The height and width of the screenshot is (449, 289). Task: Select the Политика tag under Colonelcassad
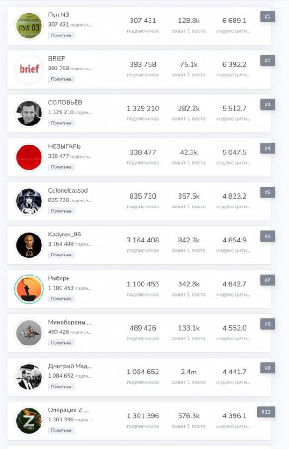pyautogui.click(x=61, y=211)
